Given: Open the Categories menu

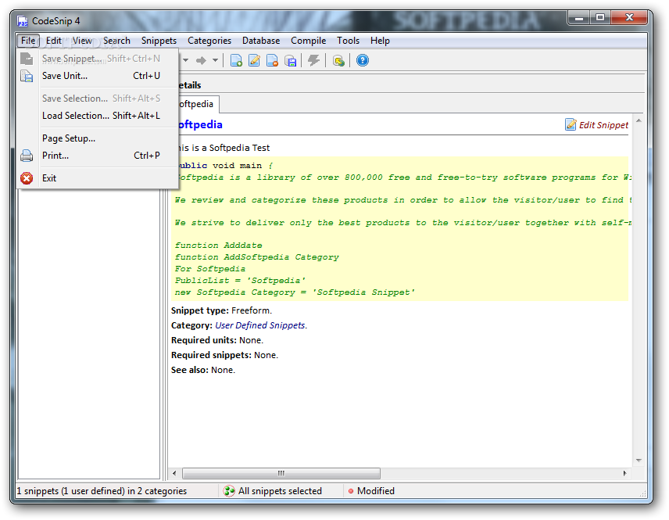Looking at the screenshot, I should (x=209, y=41).
